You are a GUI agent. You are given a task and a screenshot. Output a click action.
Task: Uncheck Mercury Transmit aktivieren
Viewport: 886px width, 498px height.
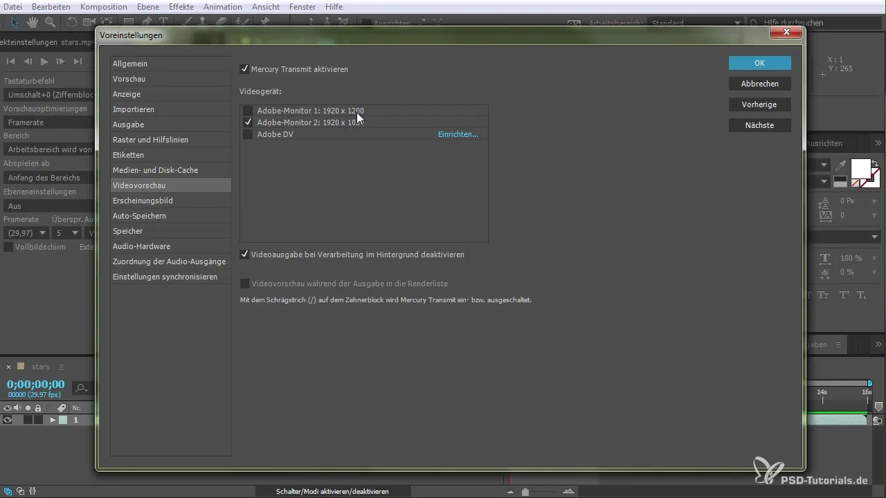pyautogui.click(x=244, y=69)
